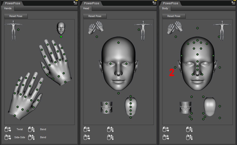Click the upper teeth node in the Head panel
Screen dimensions: 237x145
pyautogui.click(x=106, y=103)
